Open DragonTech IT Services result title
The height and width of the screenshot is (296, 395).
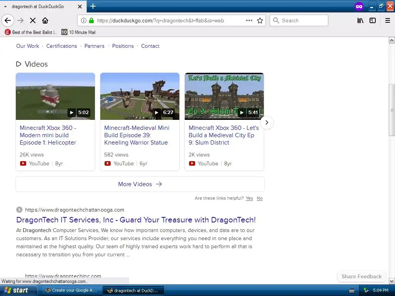click(x=136, y=220)
